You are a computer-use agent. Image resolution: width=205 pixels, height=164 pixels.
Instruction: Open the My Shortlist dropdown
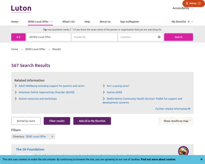(x=182, y=22)
